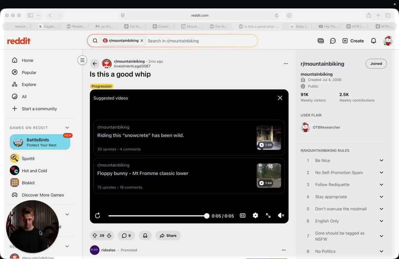Open the Reddit home logo
Image resolution: width=399 pixels, height=259 pixels.
(x=19, y=41)
